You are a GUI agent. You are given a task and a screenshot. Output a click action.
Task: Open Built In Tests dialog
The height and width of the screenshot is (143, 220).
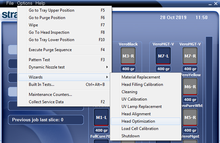(x=42, y=85)
